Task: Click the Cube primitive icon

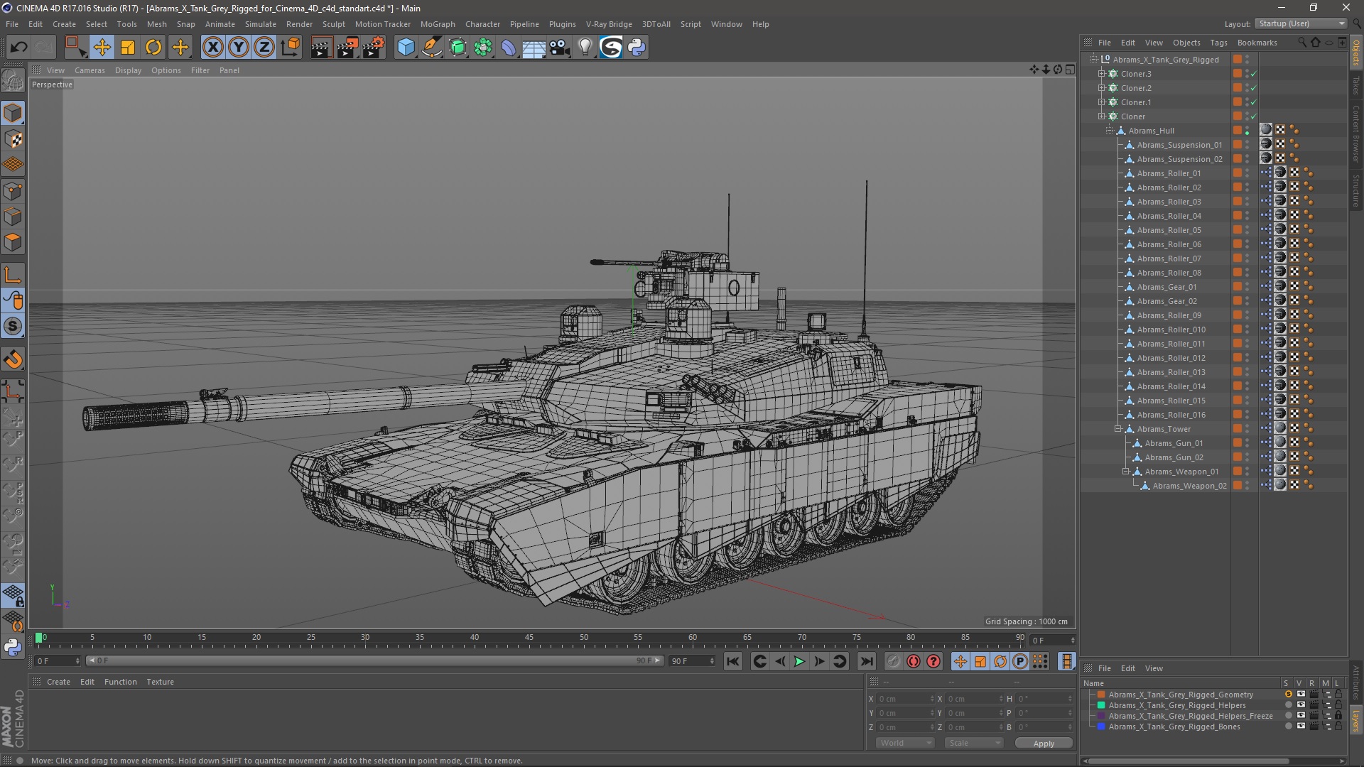Action: point(406,47)
